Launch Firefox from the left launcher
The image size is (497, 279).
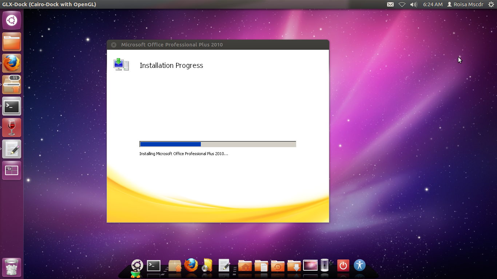(12, 63)
